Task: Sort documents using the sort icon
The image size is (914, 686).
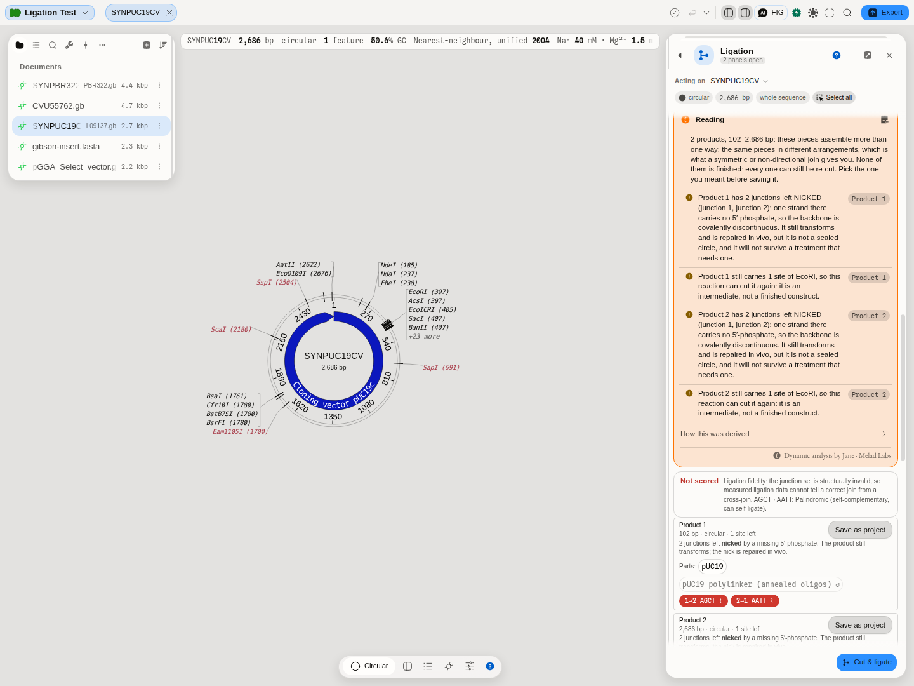Action: click(163, 45)
